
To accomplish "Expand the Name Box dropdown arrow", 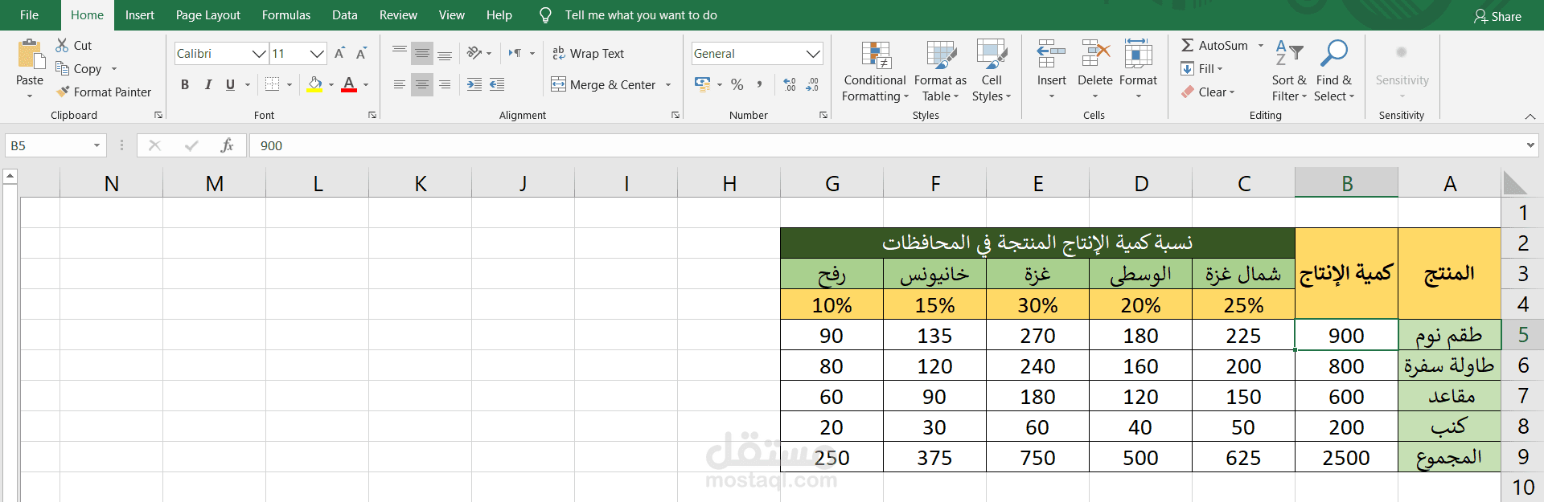I will (96, 145).
